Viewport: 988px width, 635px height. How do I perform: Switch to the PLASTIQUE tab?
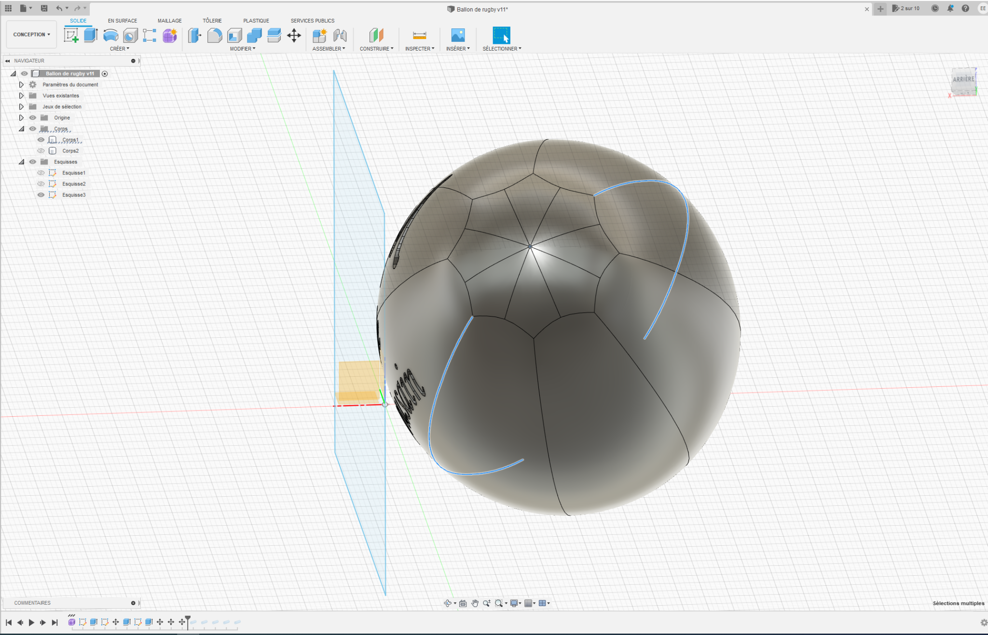point(256,21)
